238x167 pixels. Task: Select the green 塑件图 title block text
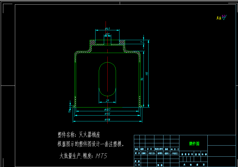(195, 143)
